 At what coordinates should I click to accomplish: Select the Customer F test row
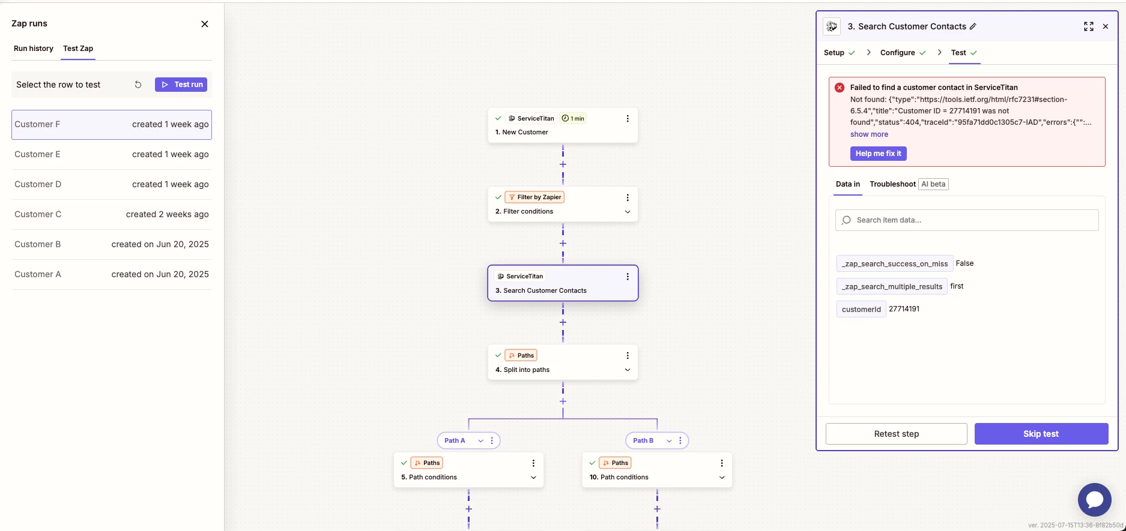tap(112, 125)
